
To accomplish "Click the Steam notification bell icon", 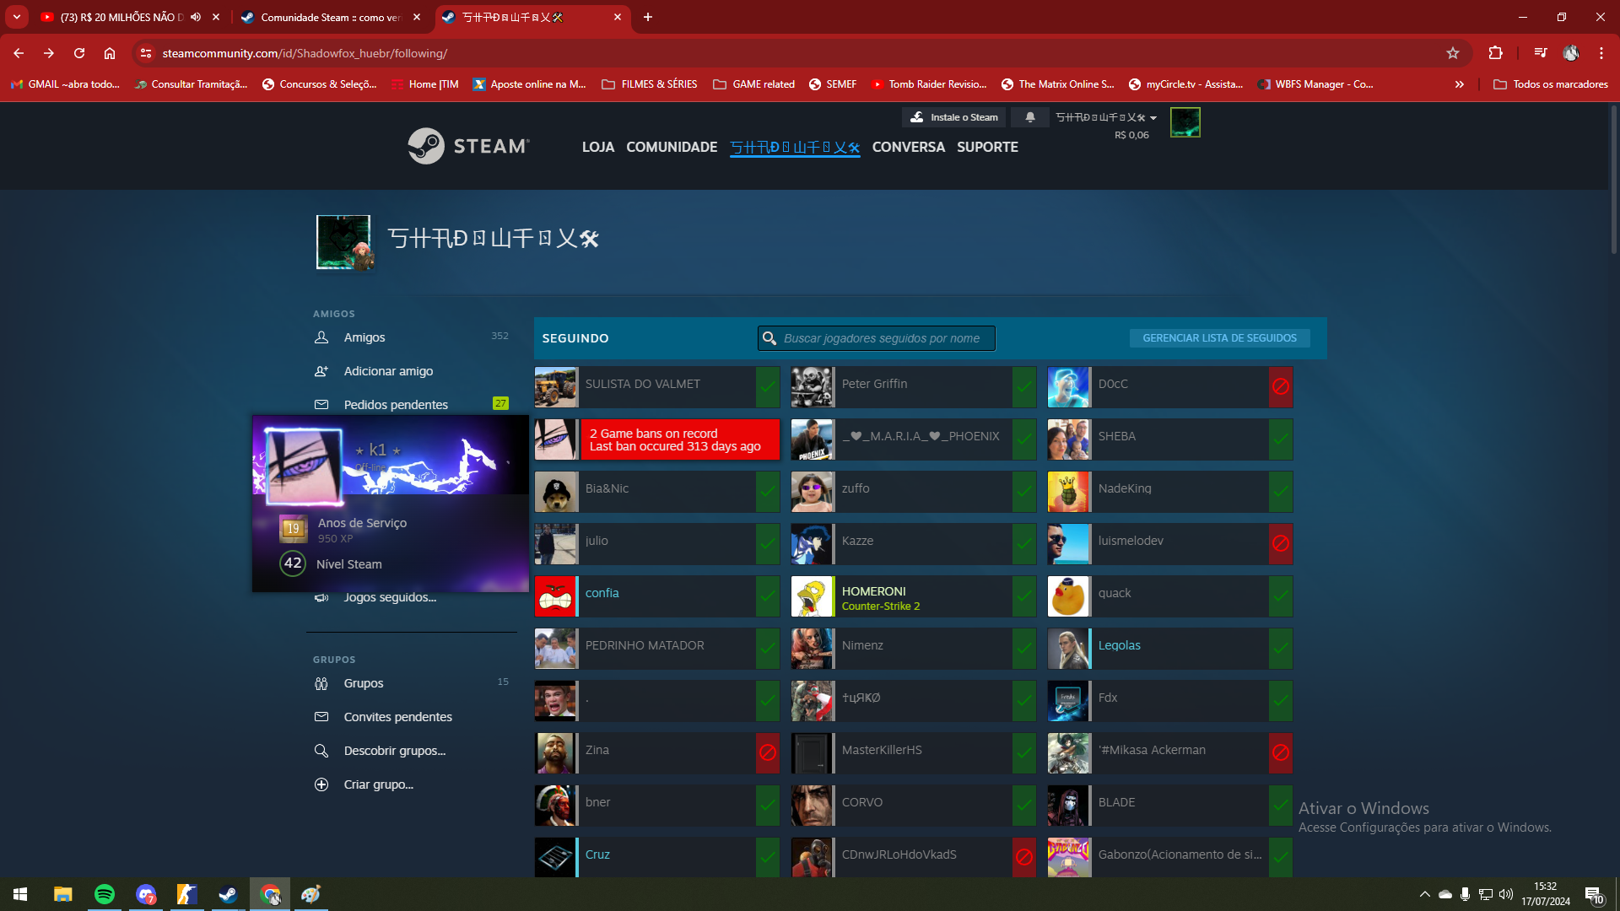I will tap(1029, 117).
